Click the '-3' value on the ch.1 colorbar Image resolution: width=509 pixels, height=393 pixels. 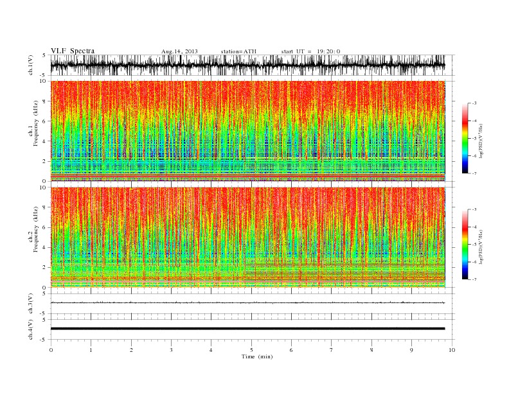coord(474,103)
